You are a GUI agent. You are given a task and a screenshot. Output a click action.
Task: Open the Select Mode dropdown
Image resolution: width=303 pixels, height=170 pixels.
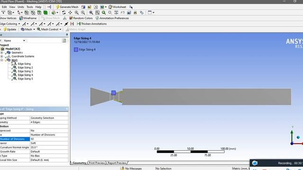19,13
